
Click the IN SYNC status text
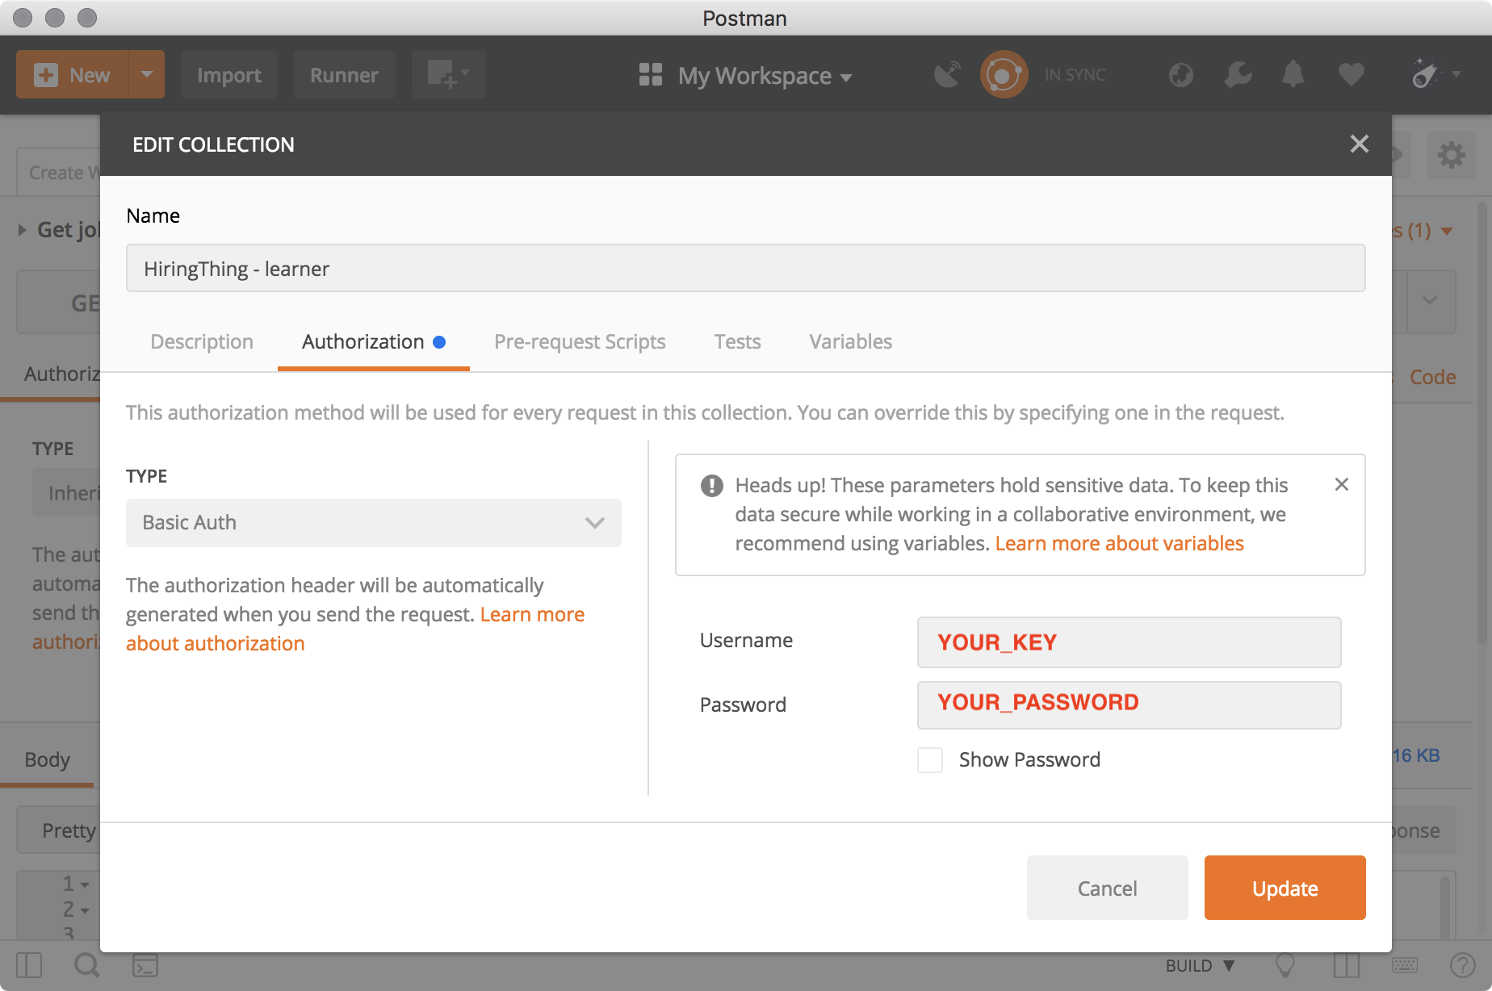coord(1075,75)
